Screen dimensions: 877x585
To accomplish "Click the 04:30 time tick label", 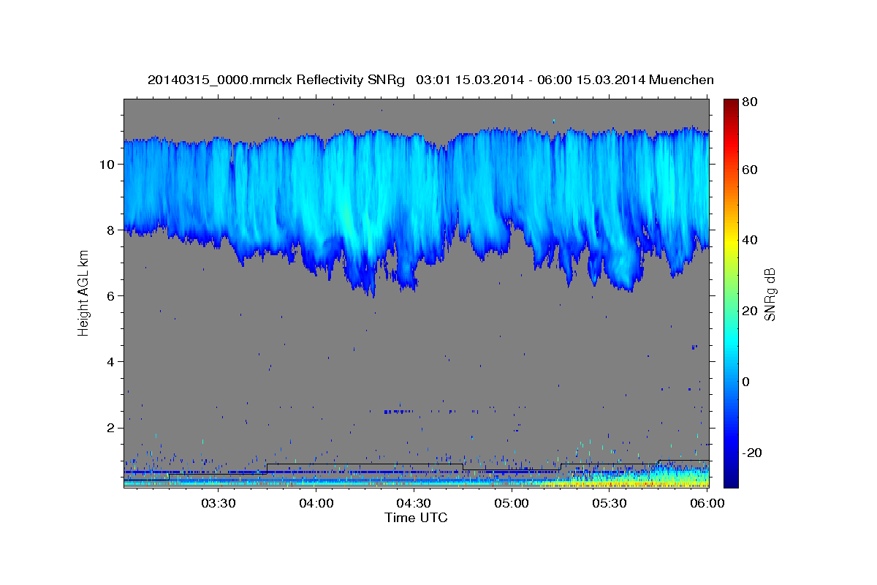I will click(x=414, y=503).
